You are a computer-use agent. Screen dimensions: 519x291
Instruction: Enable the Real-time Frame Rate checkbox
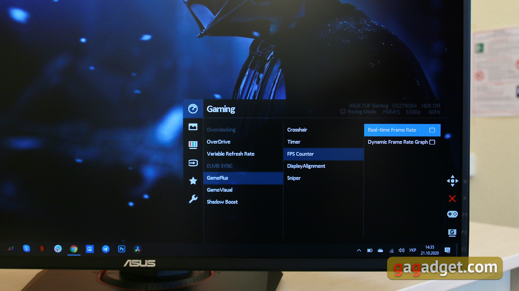click(x=432, y=130)
